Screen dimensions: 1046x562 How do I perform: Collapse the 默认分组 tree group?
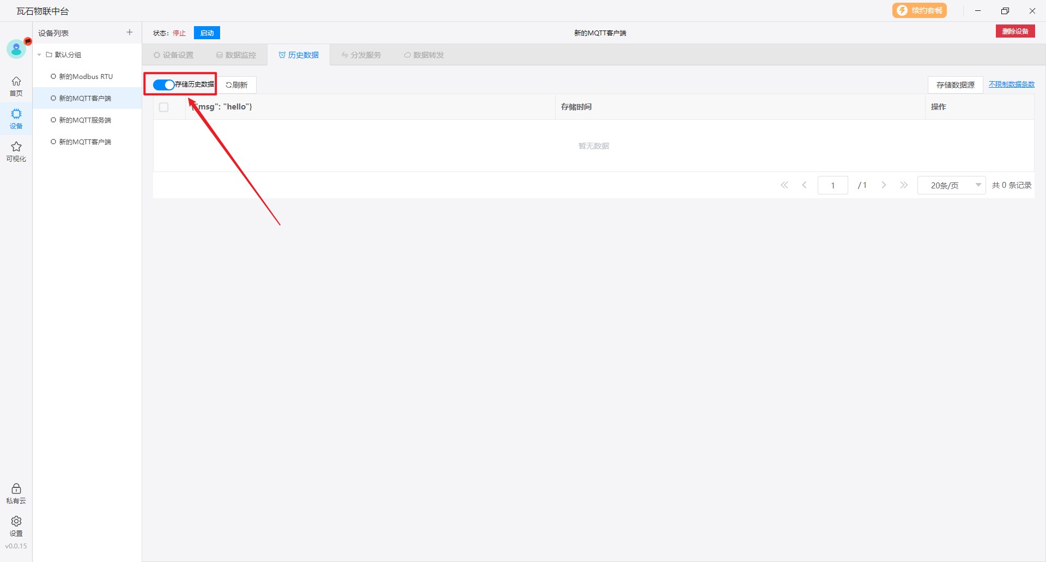(x=39, y=55)
